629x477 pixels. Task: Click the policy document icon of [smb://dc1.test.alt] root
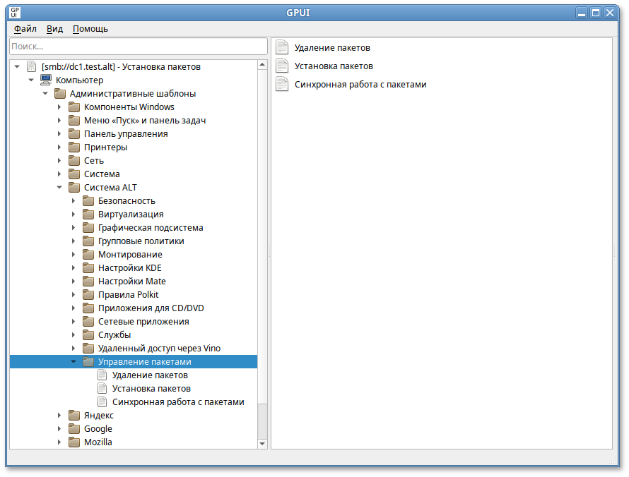(x=31, y=67)
